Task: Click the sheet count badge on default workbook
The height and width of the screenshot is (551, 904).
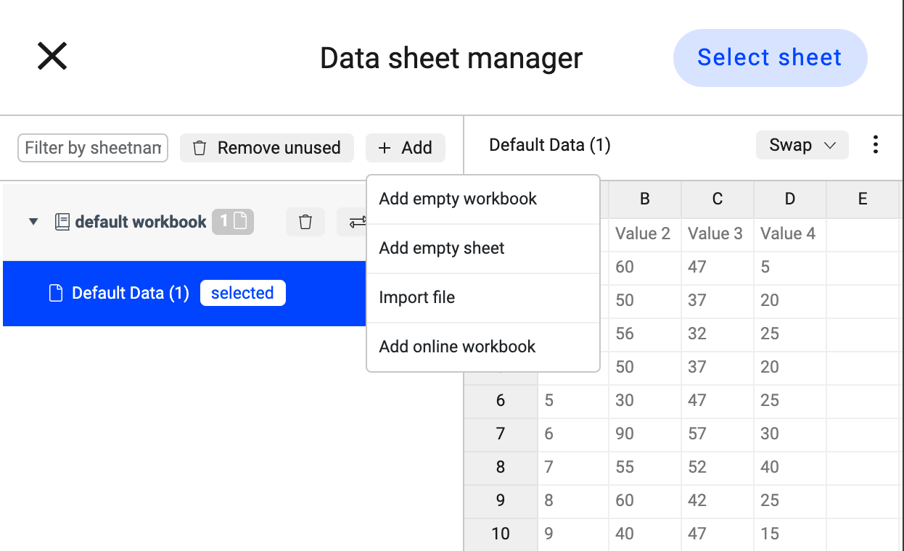Action: [x=233, y=222]
